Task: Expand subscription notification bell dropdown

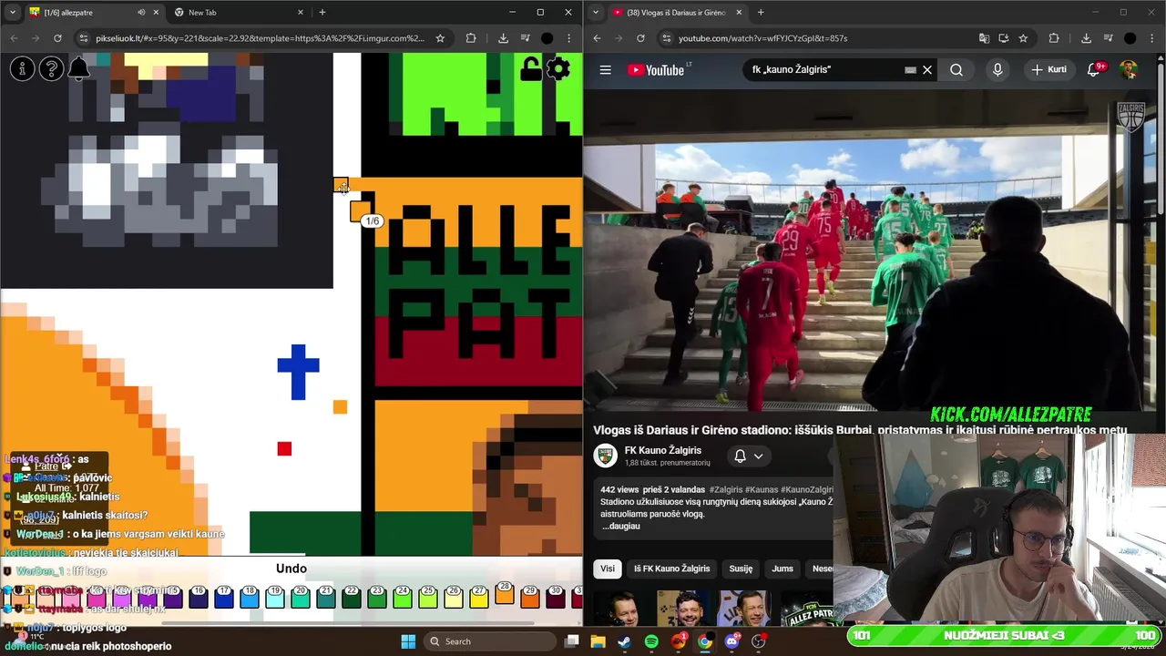Action: coord(749,456)
